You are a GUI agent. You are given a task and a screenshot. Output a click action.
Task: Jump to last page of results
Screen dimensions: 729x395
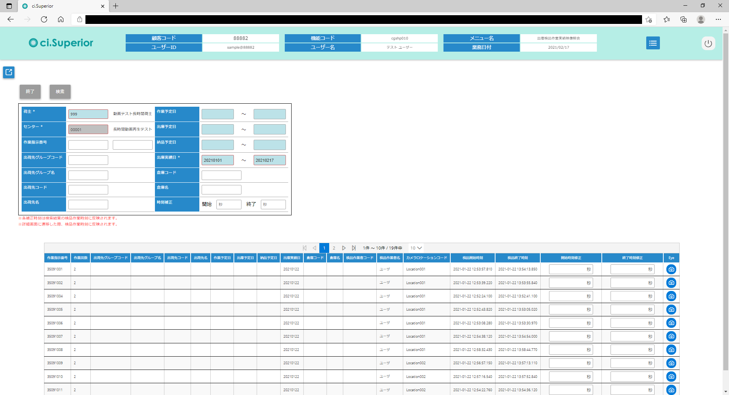click(354, 248)
